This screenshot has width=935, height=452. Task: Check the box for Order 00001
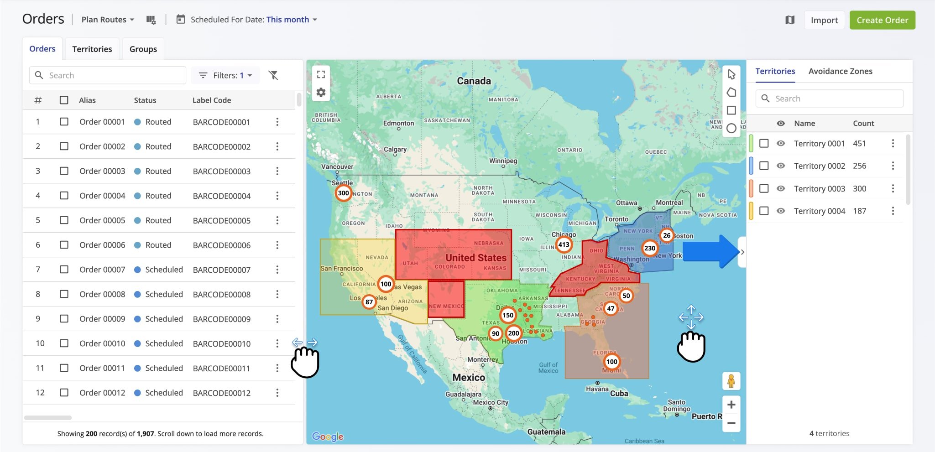pyautogui.click(x=64, y=122)
